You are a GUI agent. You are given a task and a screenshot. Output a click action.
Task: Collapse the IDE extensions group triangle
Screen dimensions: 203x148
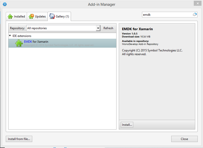tap(10, 36)
